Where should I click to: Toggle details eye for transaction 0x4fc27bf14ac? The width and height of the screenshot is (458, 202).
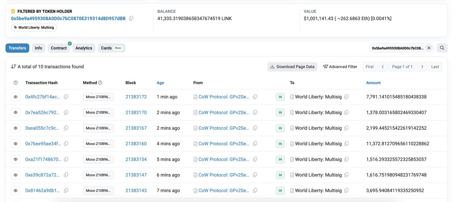tap(16, 97)
